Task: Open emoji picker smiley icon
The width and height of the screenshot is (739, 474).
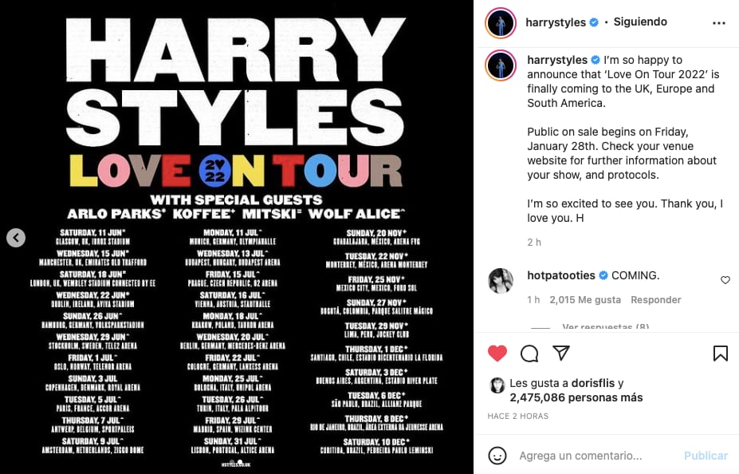Action: [x=497, y=456]
